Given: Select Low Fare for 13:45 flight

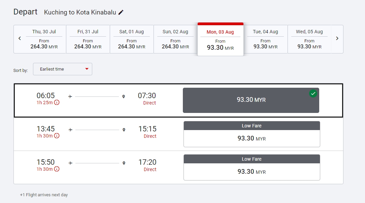Looking at the screenshot, I should click(252, 134).
